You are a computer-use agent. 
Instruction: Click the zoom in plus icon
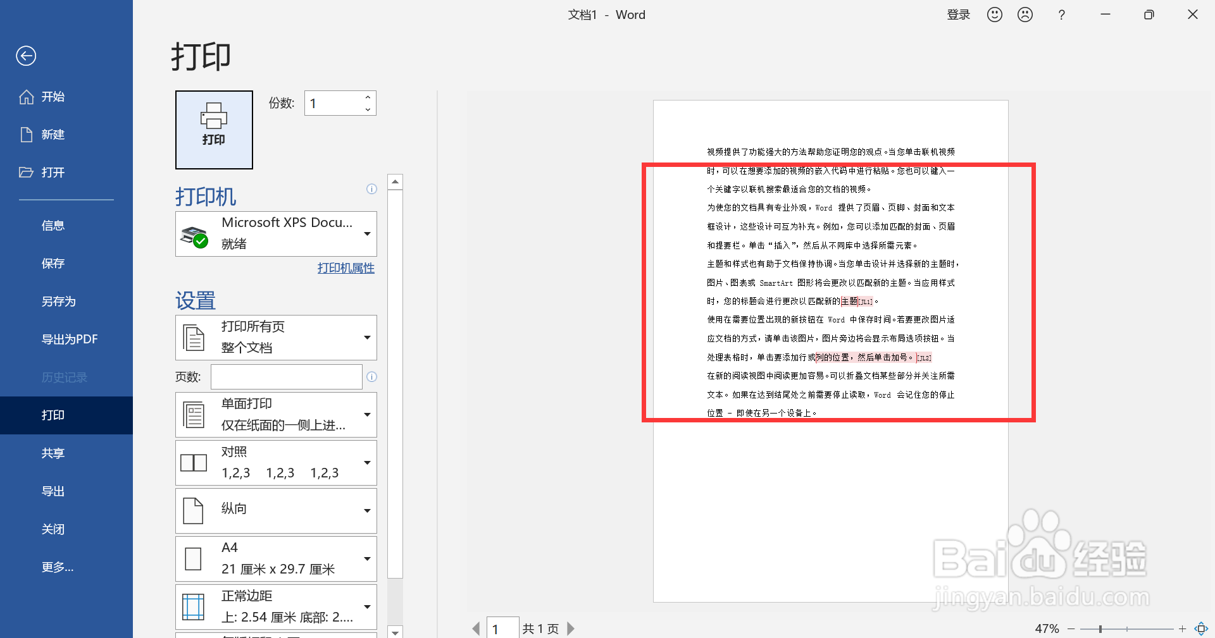[x=1182, y=629]
